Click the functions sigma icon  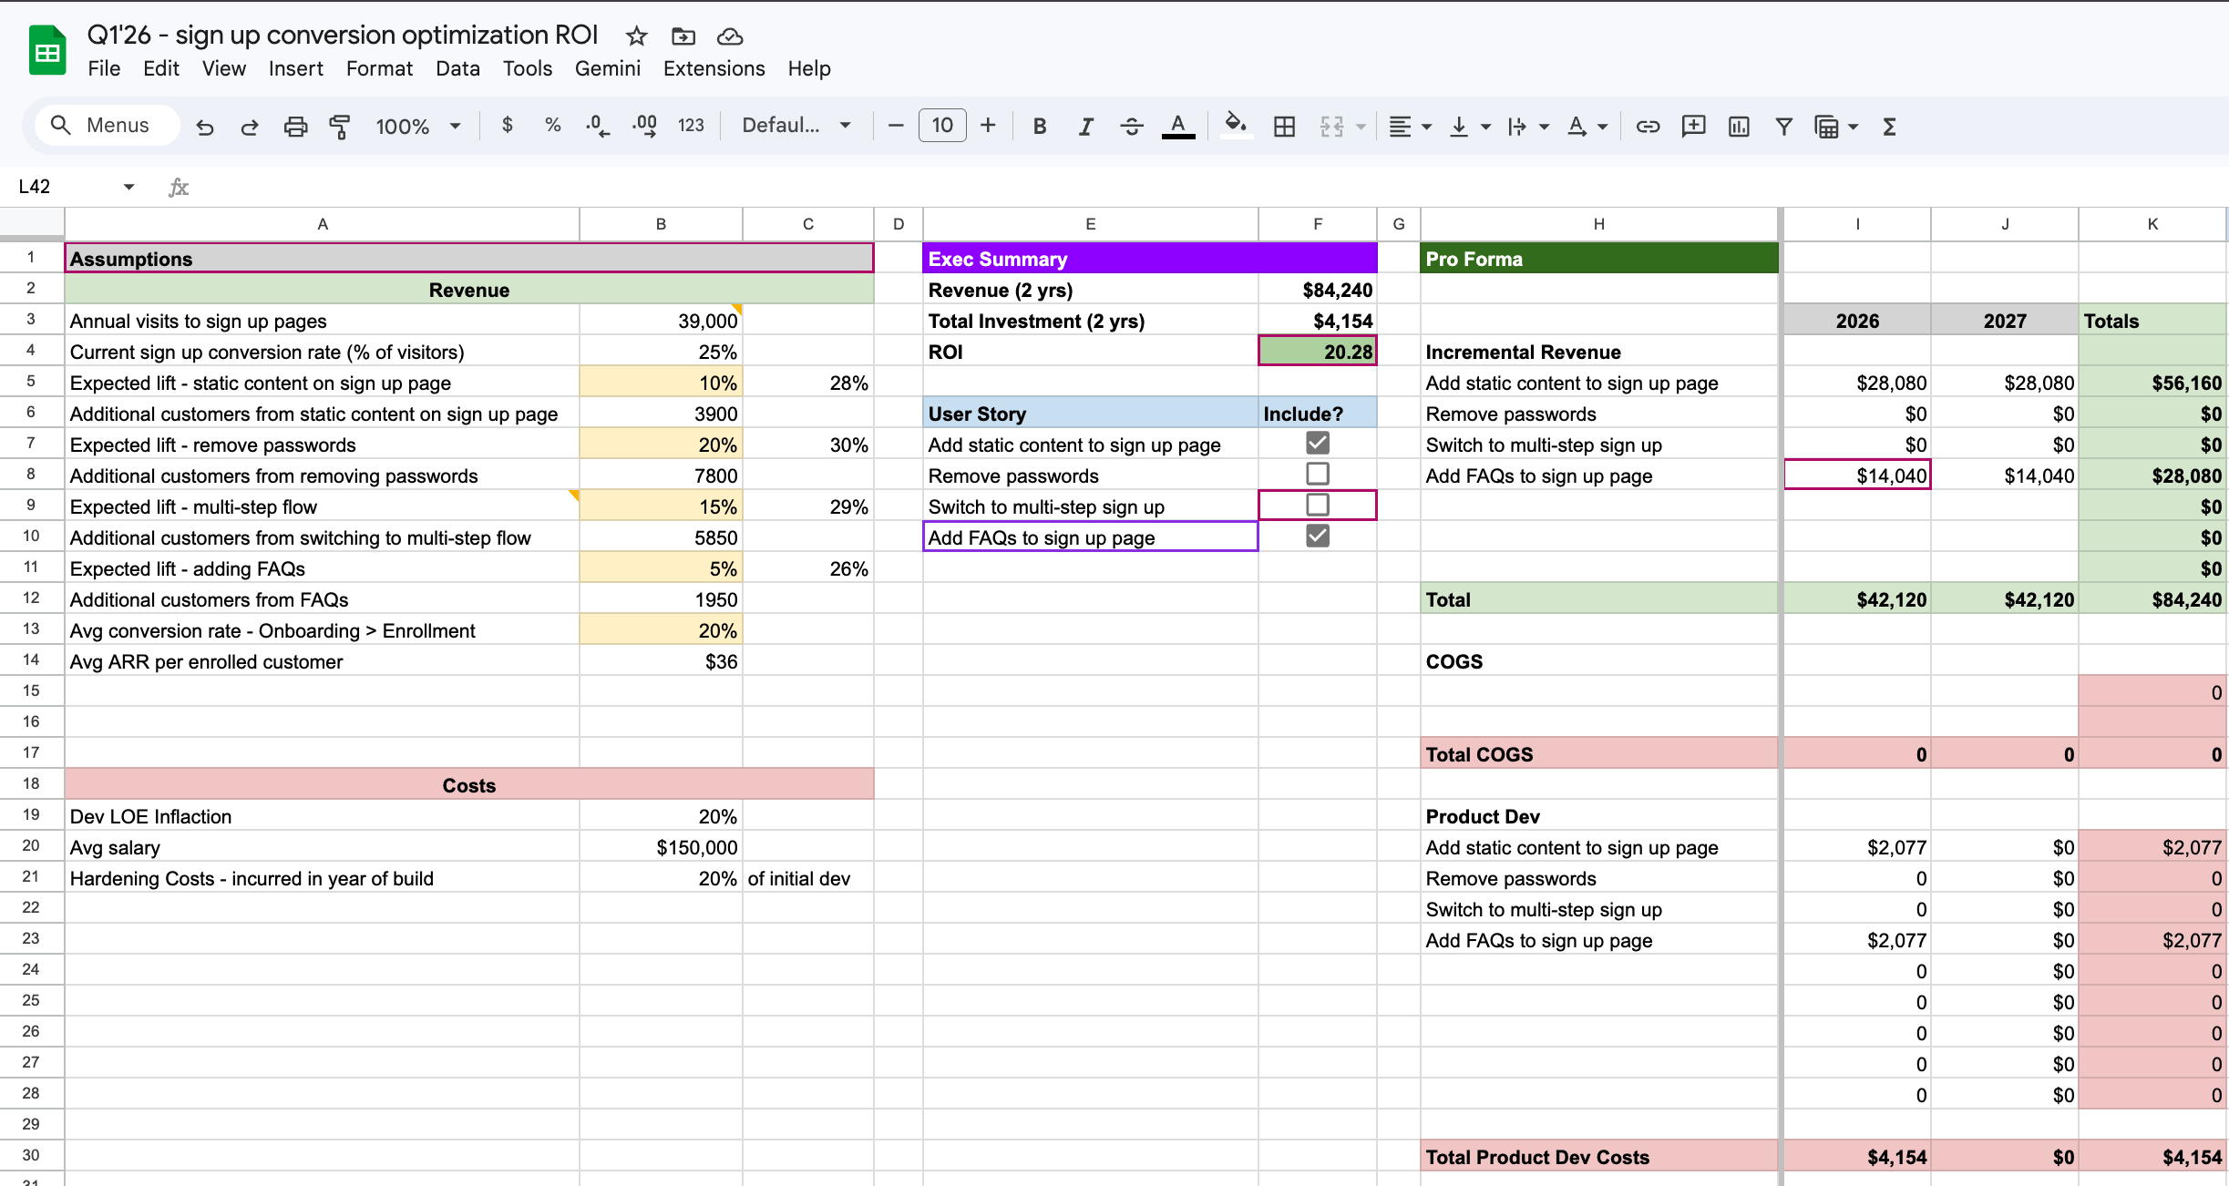point(1889,127)
